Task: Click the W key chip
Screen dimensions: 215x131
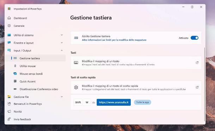Action: click(x=87, y=102)
